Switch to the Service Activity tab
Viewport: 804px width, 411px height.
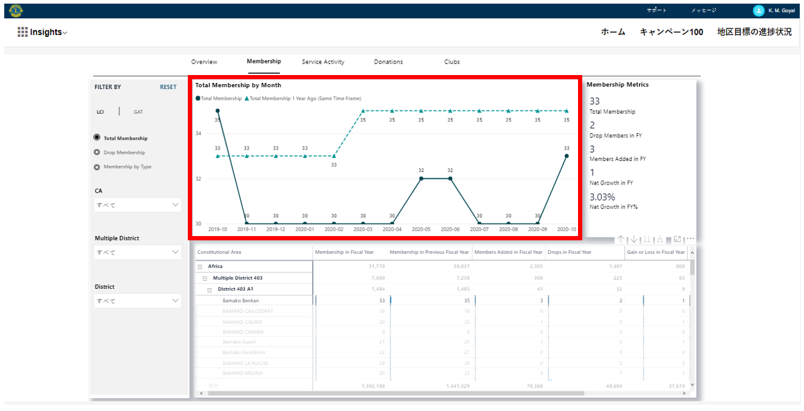coord(323,62)
